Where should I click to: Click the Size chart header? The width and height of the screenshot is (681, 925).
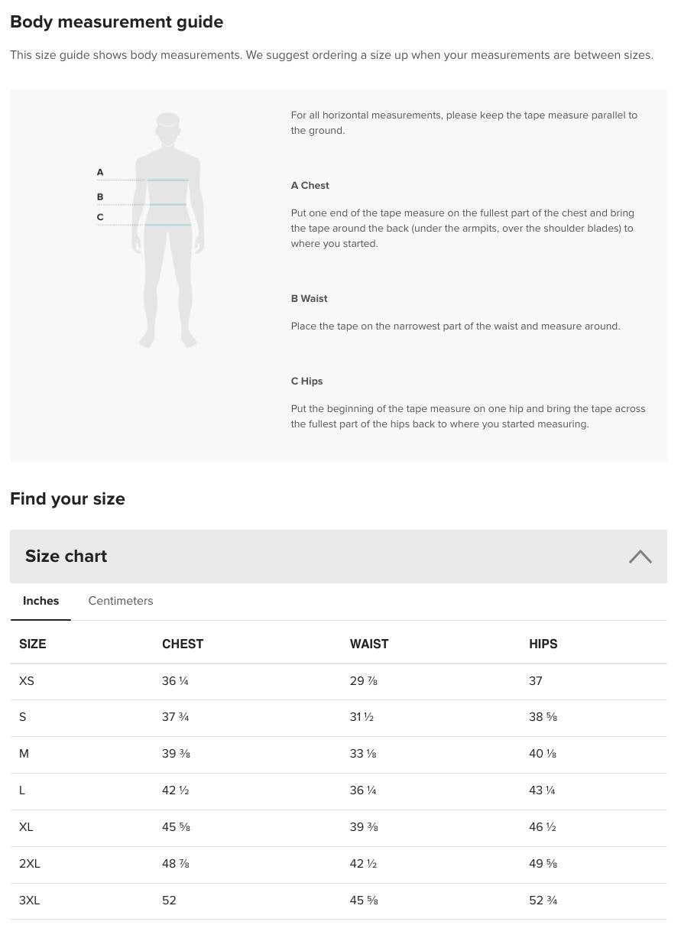click(66, 557)
